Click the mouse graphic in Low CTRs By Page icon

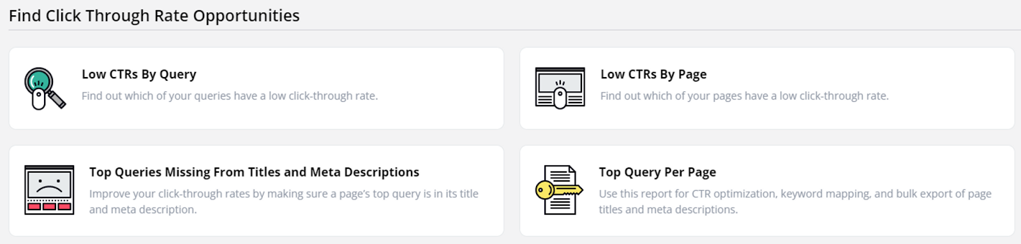[x=560, y=98]
